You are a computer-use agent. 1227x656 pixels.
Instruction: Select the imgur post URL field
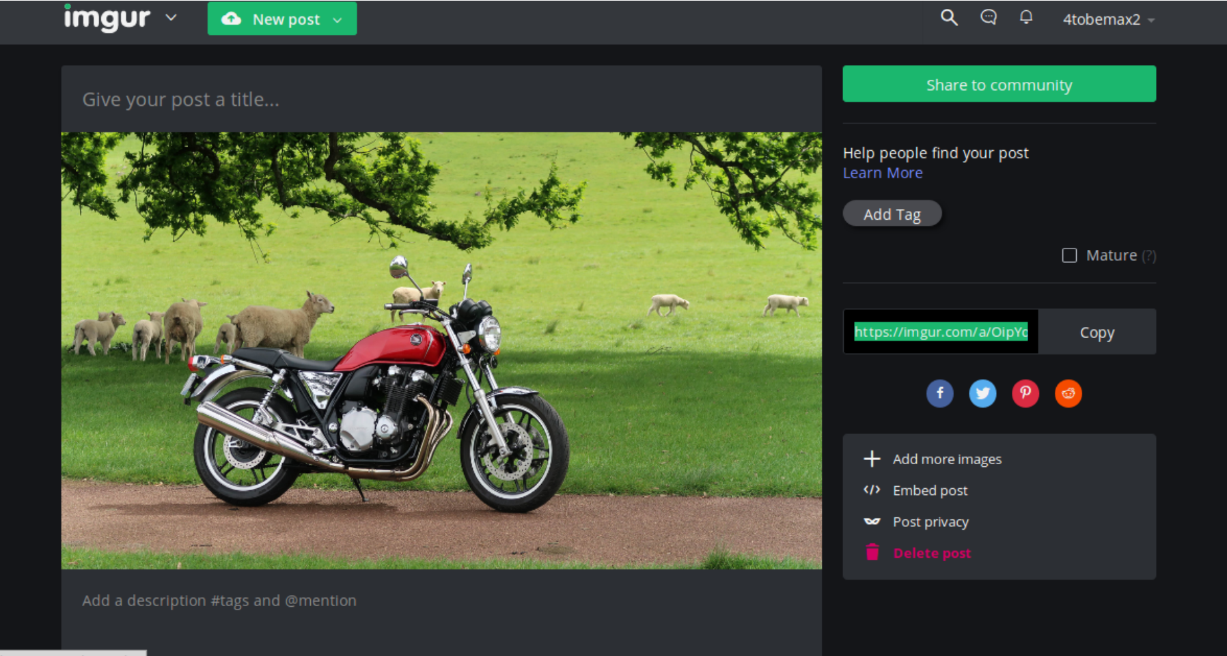coord(941,332)
